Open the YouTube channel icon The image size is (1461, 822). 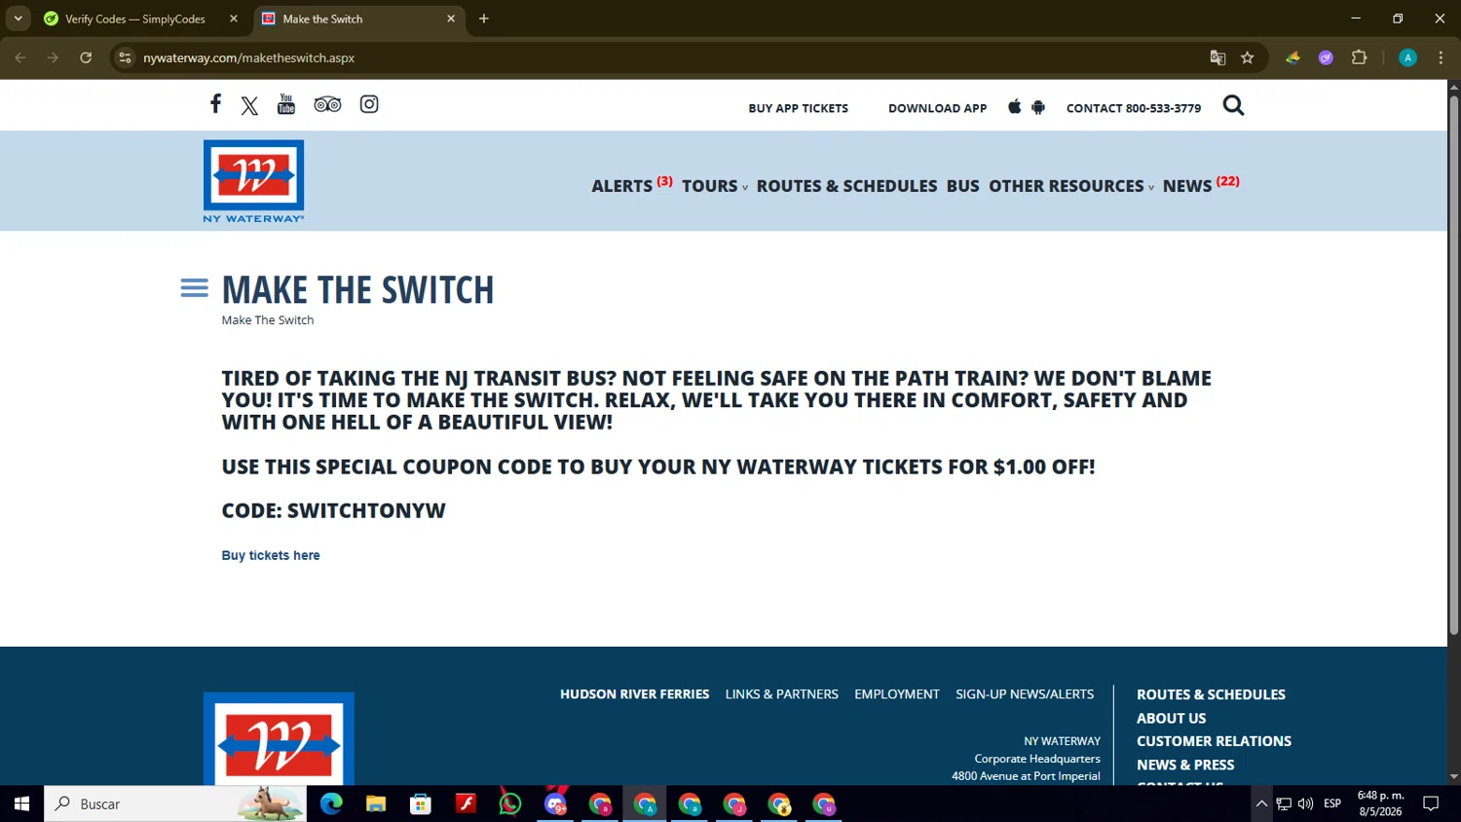286,104
